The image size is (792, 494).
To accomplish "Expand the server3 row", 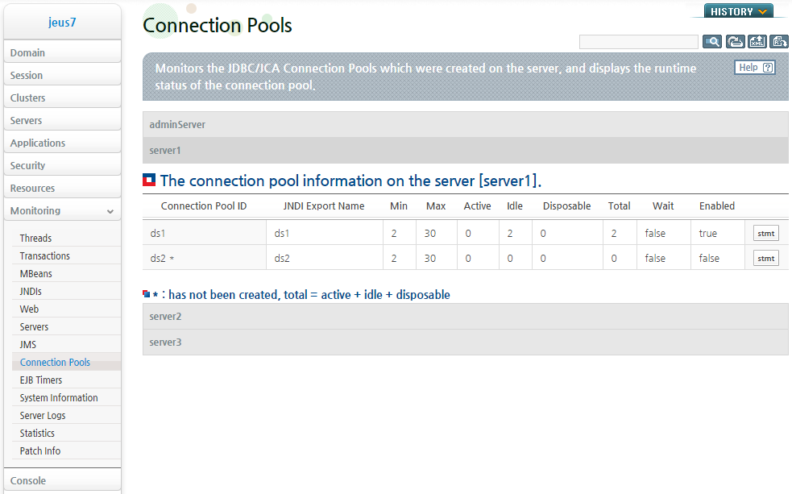I will coord(465,342).
